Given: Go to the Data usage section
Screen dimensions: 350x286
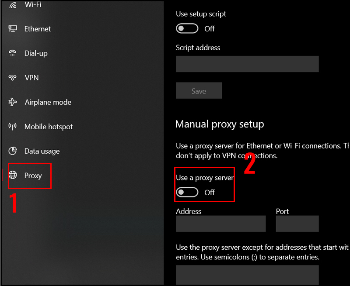Looking at the screenshot, I should [42, 151].
